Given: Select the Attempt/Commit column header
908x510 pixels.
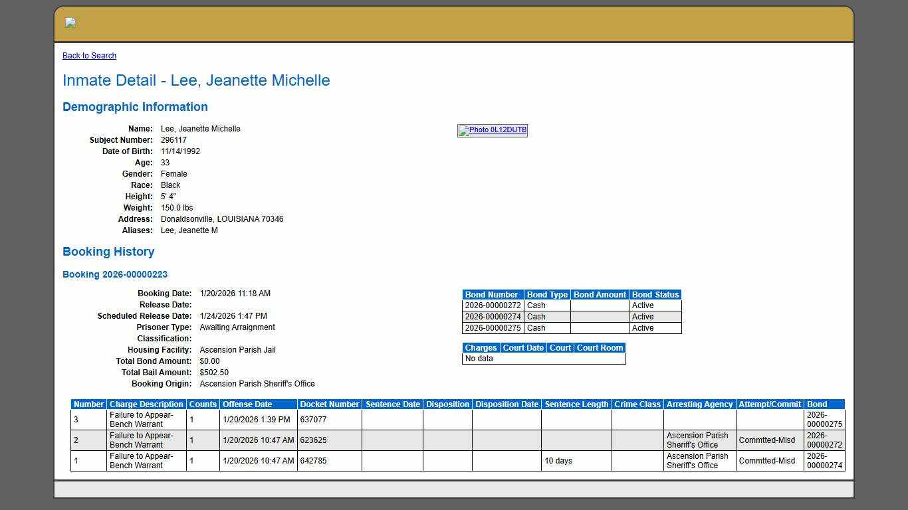Looking at the screenshot, I should tap(770, 404).
